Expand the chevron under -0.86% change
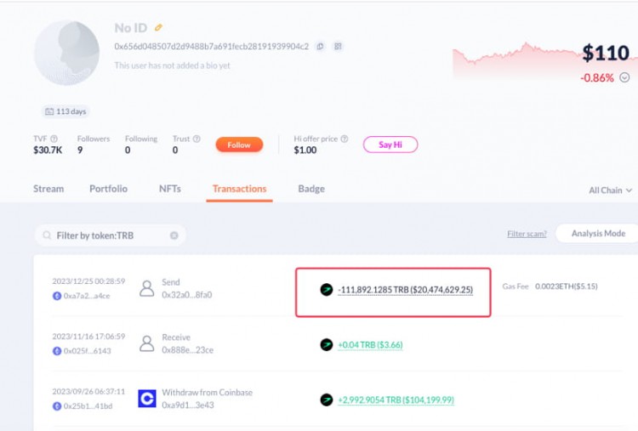This screenshot has height=431, width=638. [624, 77]
